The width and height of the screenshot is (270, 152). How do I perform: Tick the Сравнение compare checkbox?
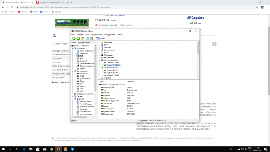pos(121,25)
